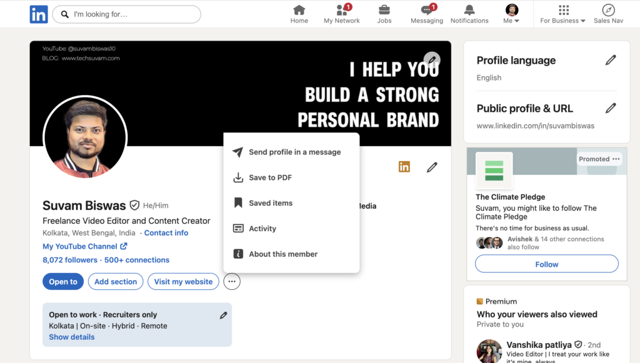Click the paper plane send icon
The height and width of the screenshot is (363, 640).
click(238, 152)
